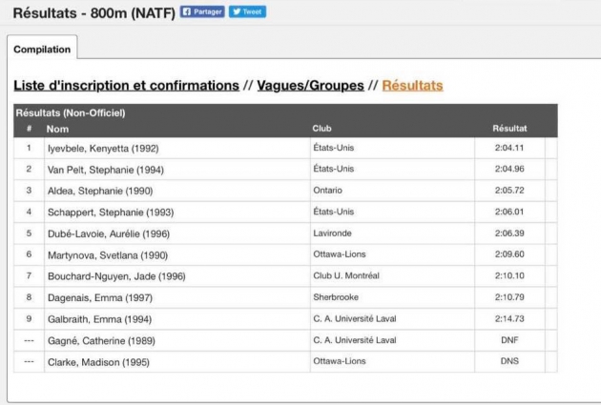Select Iyevbele, Kenyetta (1992) row
Viewport: 601px width, 405px height.
[97, 149]
